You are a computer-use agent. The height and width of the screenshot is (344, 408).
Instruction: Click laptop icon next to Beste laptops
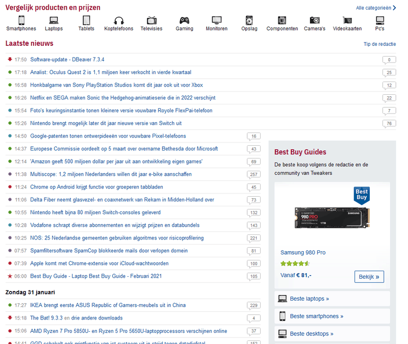point(283,299)
